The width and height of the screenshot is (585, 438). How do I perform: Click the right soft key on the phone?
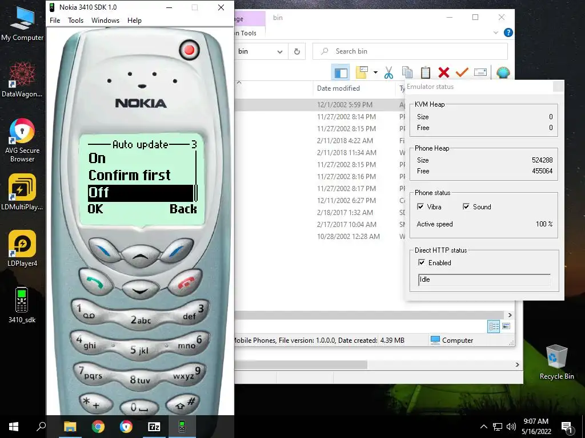(x=177, y=250)
